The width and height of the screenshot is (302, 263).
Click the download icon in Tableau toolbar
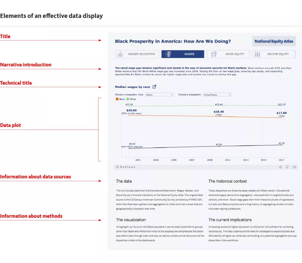pos(287,167)
